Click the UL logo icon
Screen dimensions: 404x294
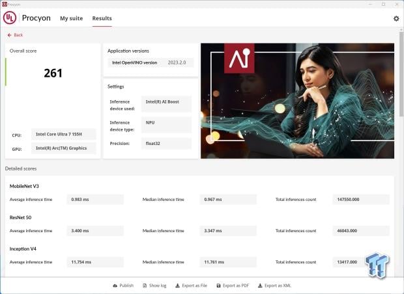(x=10, y=18)
